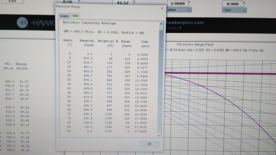This screenshot has height=155, width=276.
Task: Click the 0.900 value field
Action: [x=233, y=4]
